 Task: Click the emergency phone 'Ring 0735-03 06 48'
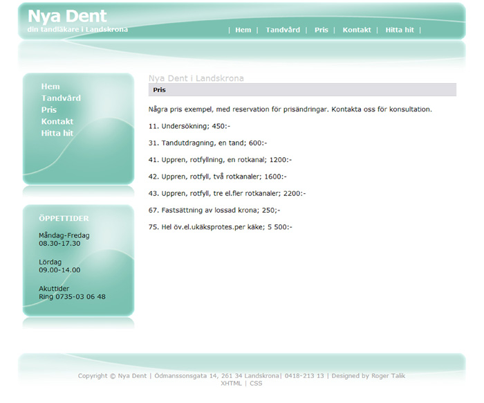[72, 296]
